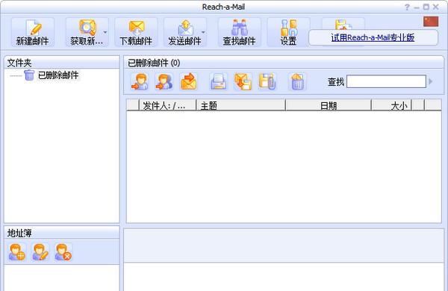Click the delete contact icon in 地址簿
Screen dimensions: 448x291
[63, 252]
